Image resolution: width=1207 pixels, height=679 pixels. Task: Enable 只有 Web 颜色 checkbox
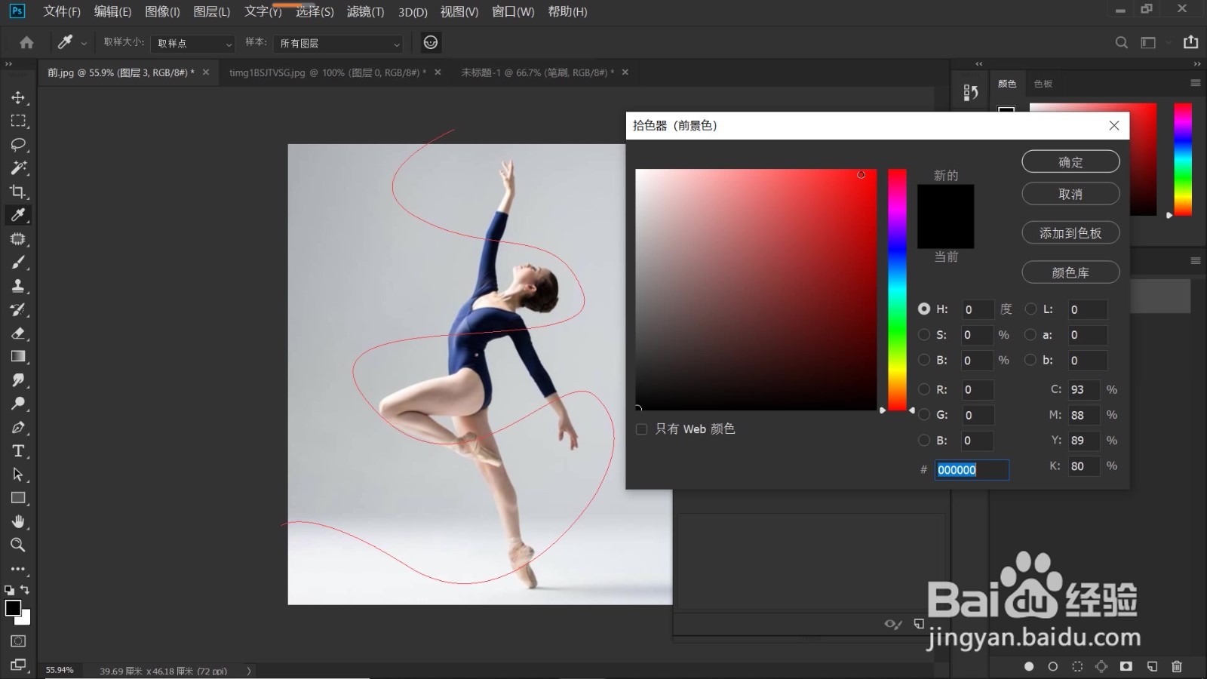pos(642,429)
